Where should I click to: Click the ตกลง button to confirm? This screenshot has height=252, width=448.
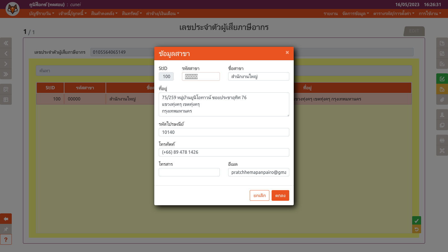pyautogui.click(x=280, y=195)
